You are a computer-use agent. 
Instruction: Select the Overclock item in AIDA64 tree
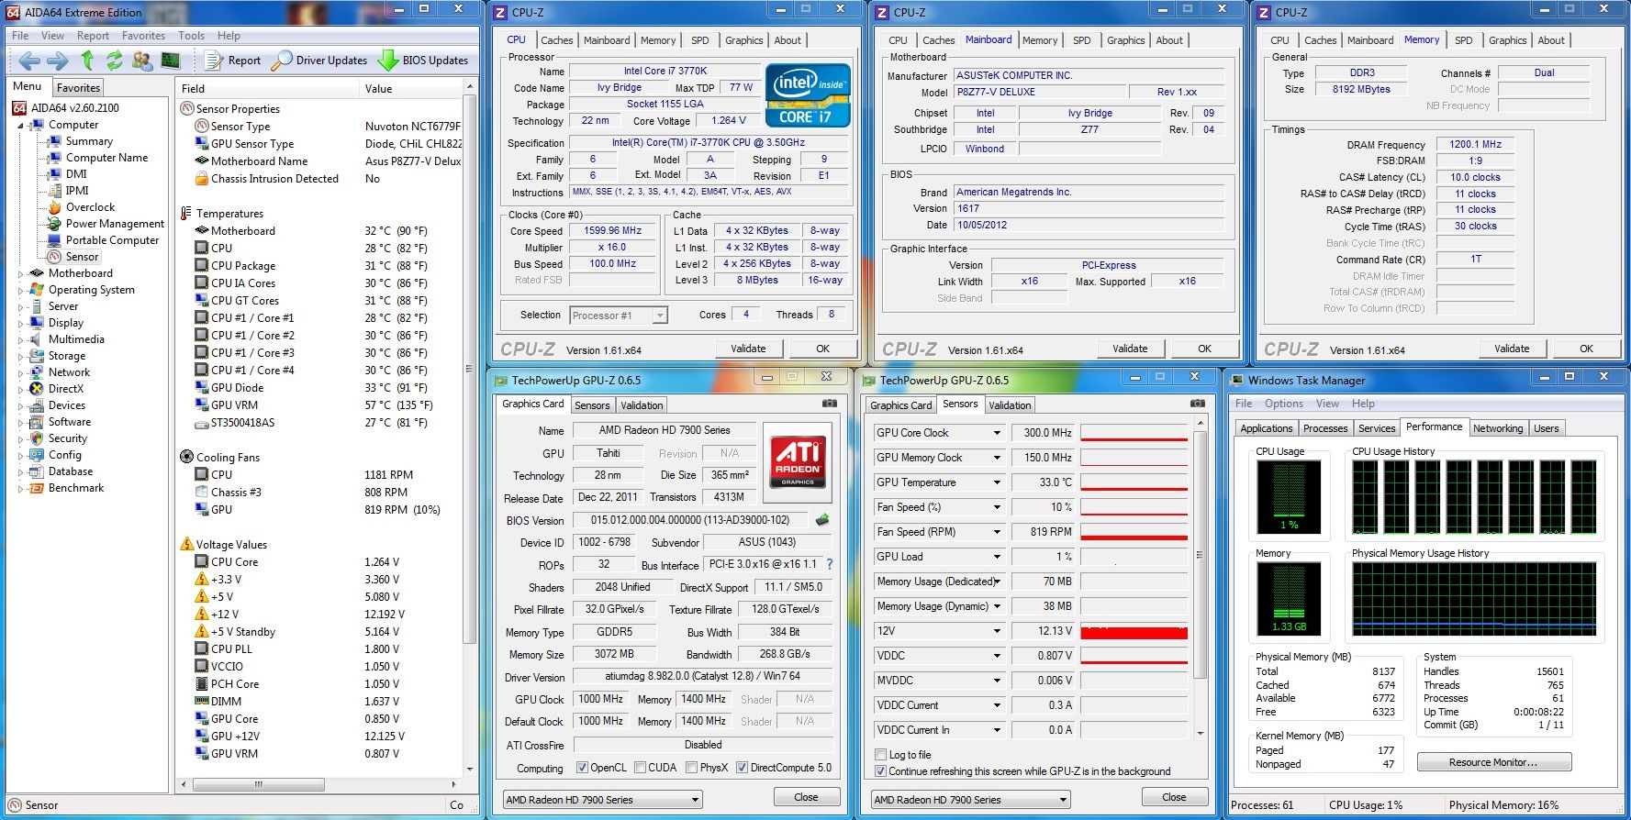[90, 207]
